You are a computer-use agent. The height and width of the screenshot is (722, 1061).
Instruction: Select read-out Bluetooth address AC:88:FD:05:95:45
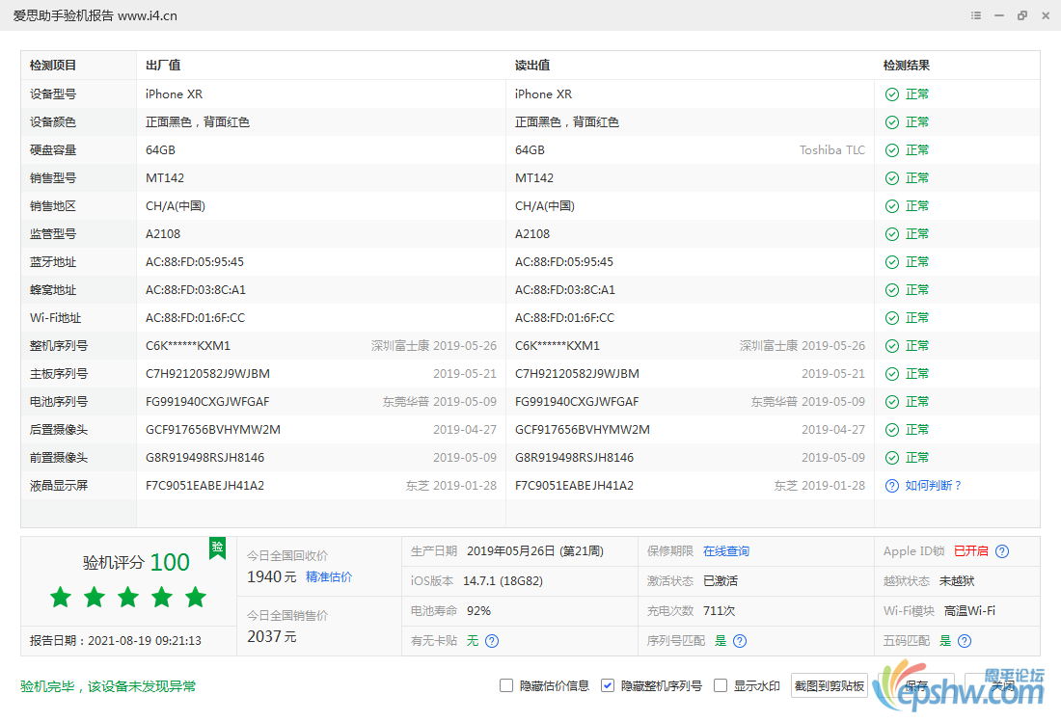pyautogui.click(x=564, y=262)
